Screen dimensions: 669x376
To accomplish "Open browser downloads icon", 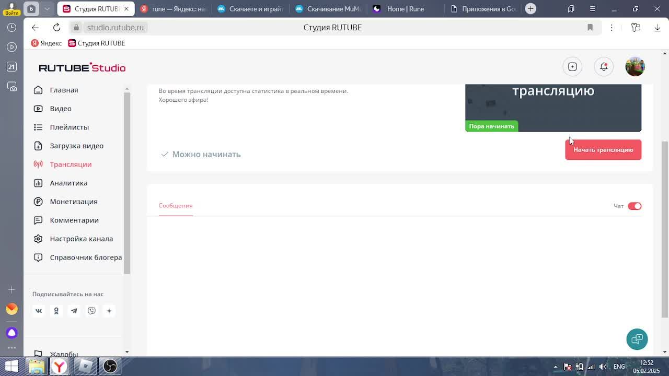I will point(658,27).
